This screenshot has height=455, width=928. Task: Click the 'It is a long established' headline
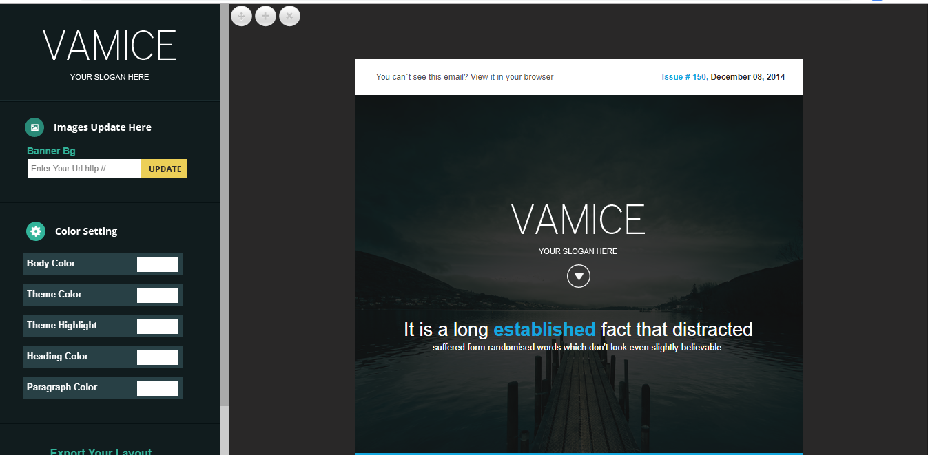pyautogui.click(x=578, y=330)
